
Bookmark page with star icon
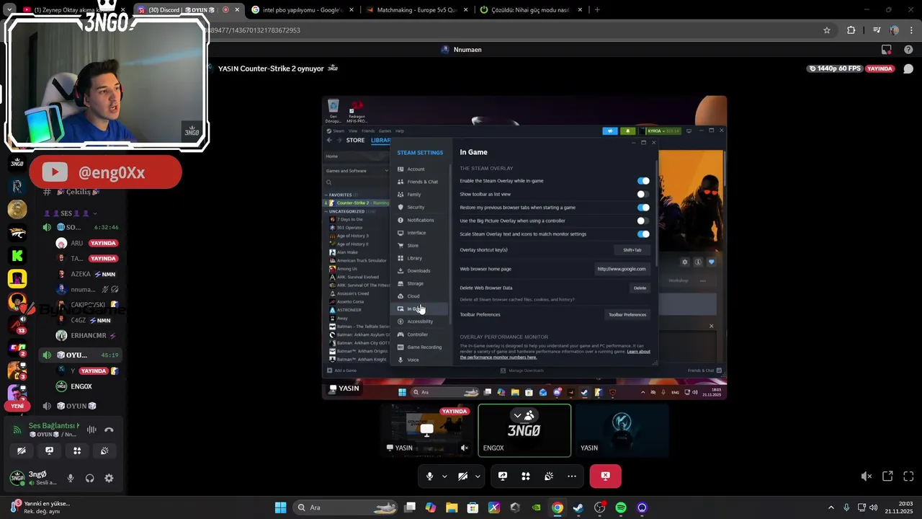[827, 30]
